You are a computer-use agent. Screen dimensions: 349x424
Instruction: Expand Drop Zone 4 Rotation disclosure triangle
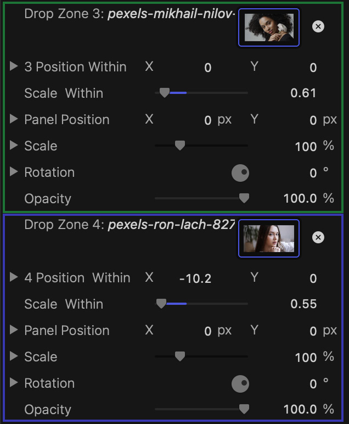tap(14, 383)
